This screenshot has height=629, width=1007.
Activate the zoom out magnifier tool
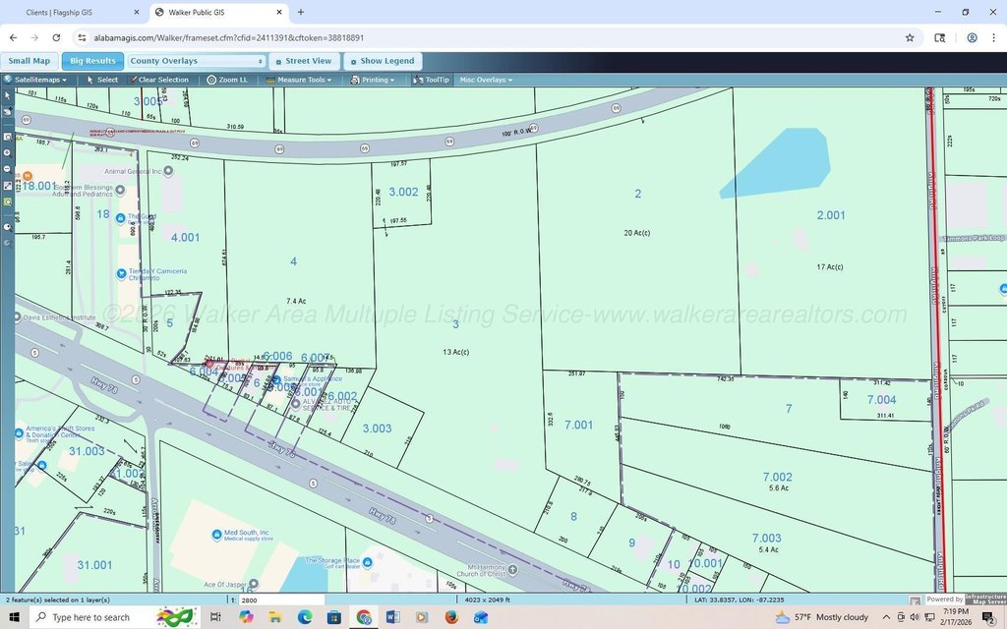[7, 169]
